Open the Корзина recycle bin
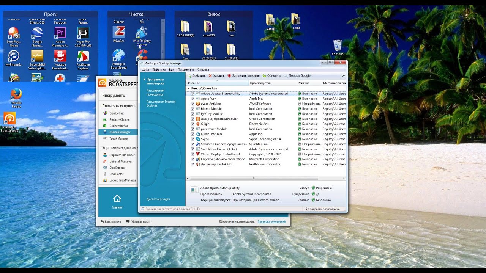 click(x=338, y=48)
